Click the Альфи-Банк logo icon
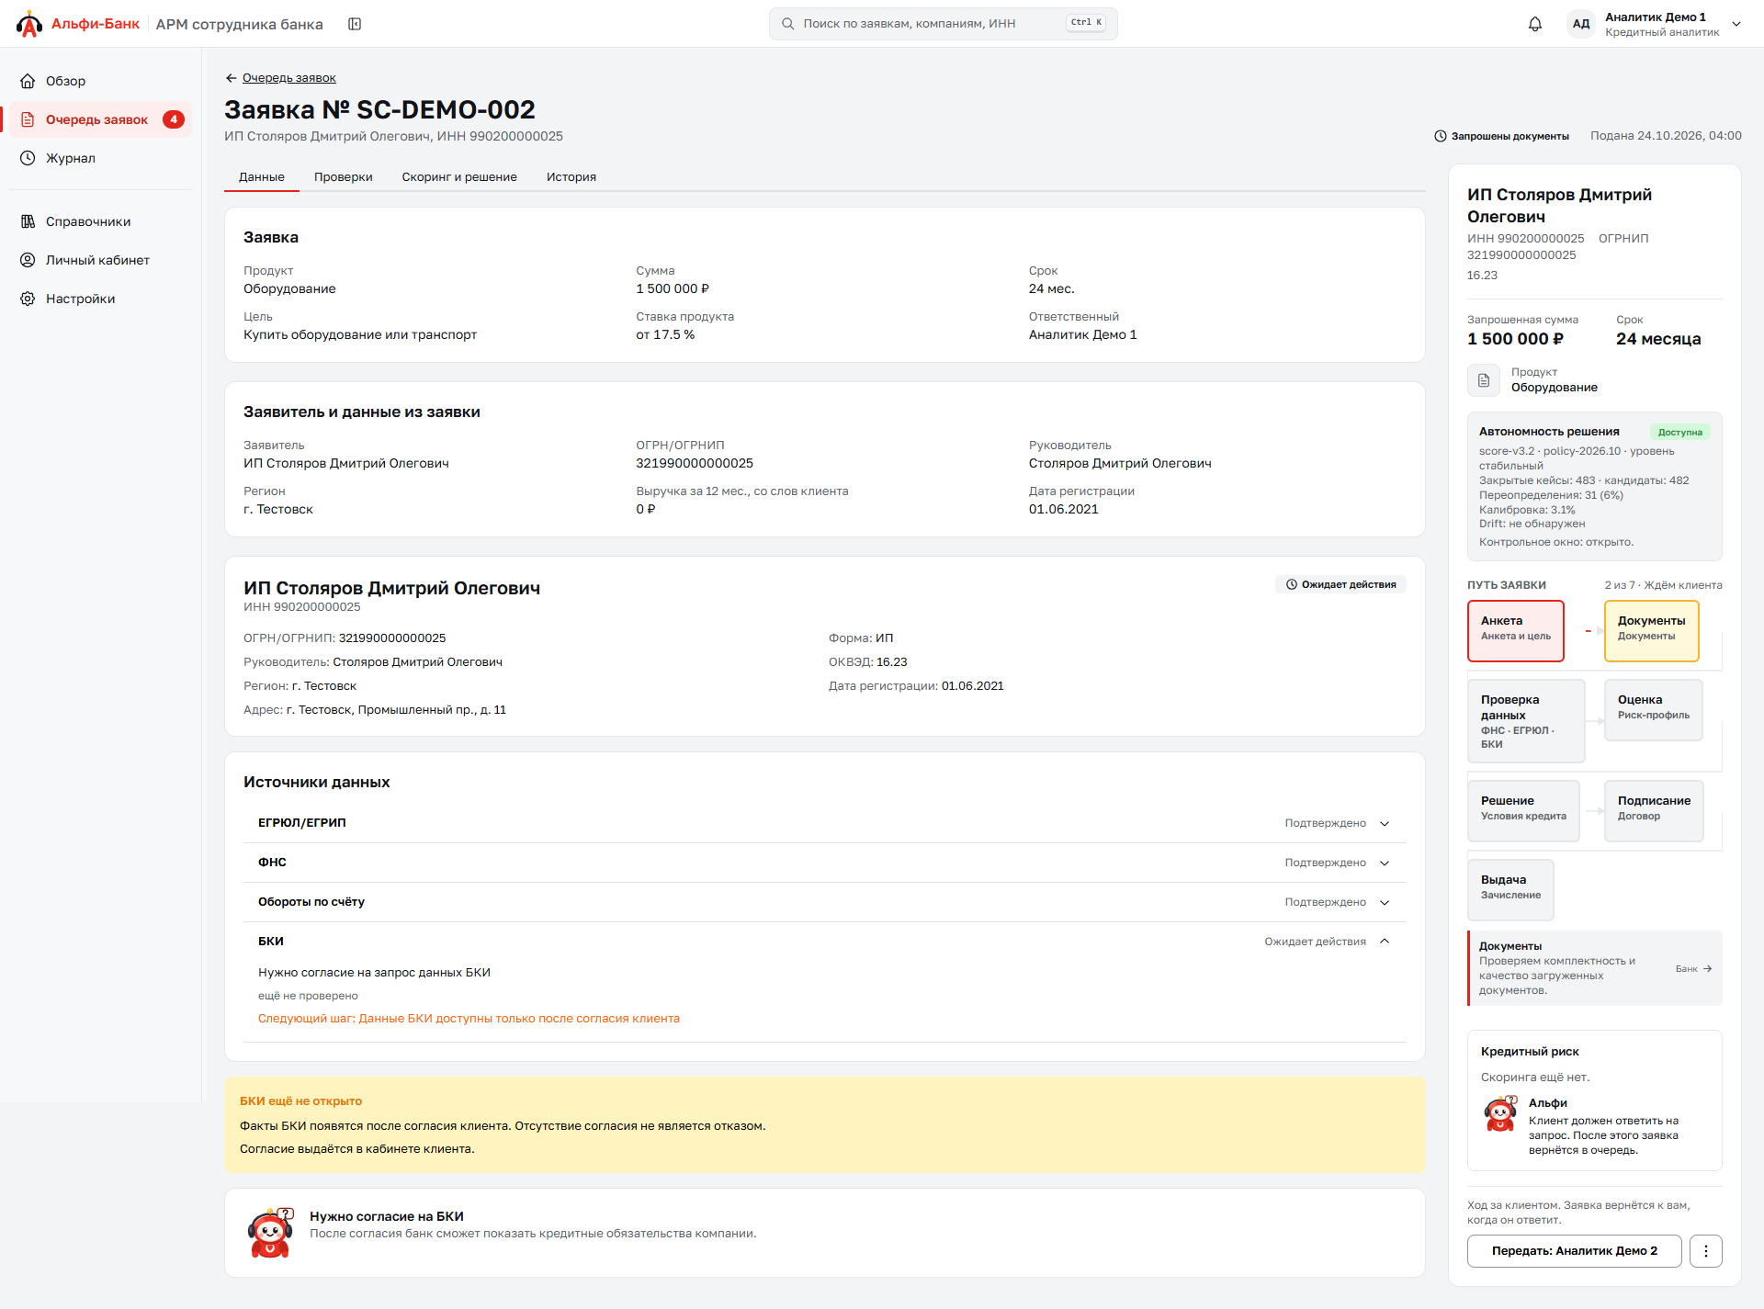The height and width of the screenshot is (1309, 1764). coord(29,24)
